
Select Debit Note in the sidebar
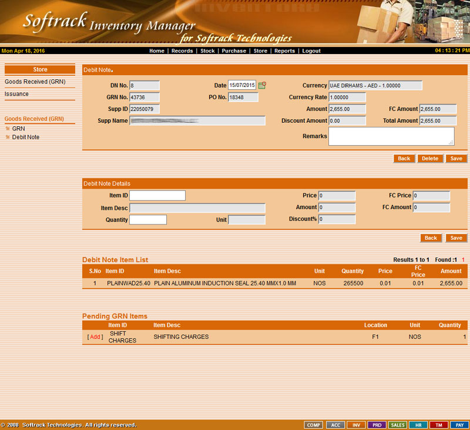click(25, 137)
